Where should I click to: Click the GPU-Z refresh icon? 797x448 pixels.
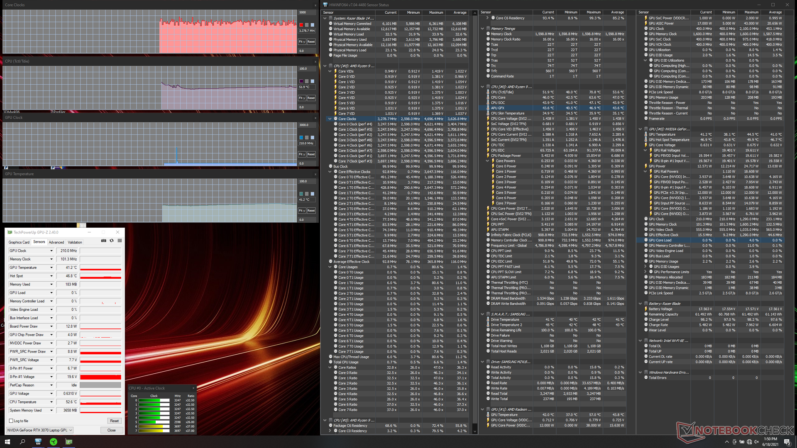coord(112,241)
